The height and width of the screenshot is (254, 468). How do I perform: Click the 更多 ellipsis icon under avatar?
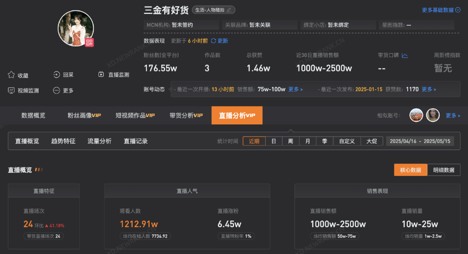(56, 91)
